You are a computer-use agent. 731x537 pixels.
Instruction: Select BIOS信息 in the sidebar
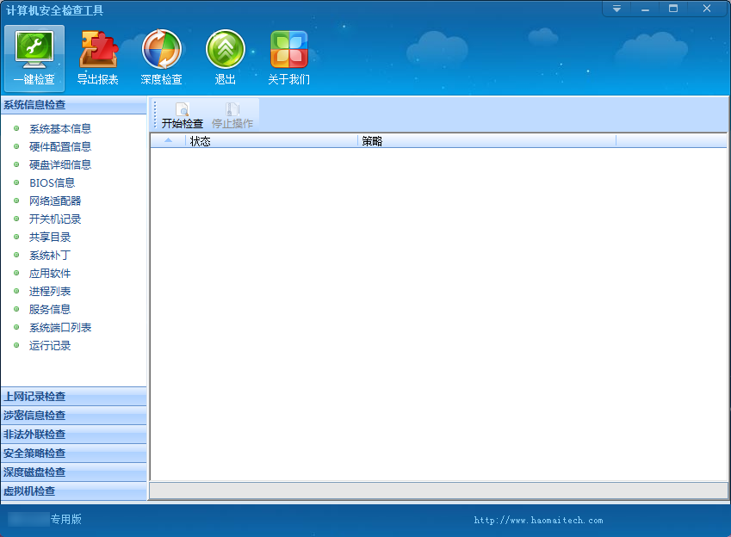tap(53, 182)
